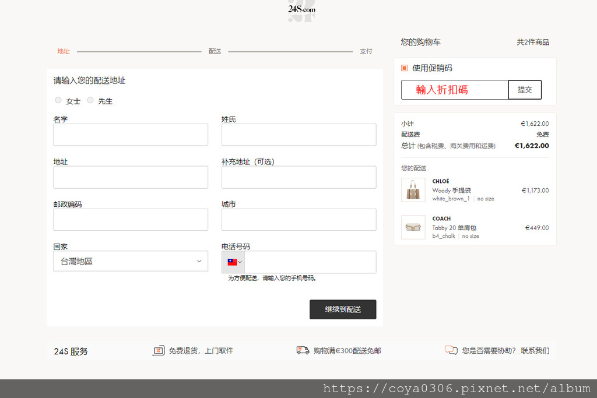The image size is (597, 398).
Task: Open the phone country code selector
Action: click(233, 262)
